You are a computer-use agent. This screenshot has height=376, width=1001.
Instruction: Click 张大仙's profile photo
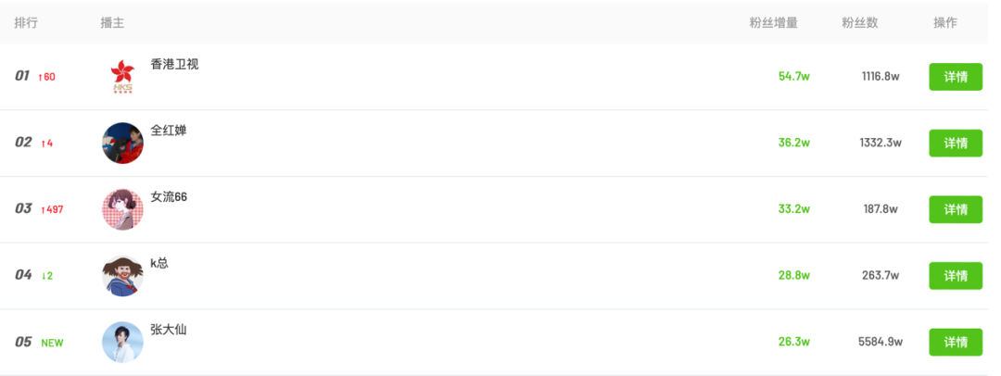click(122, 343)
